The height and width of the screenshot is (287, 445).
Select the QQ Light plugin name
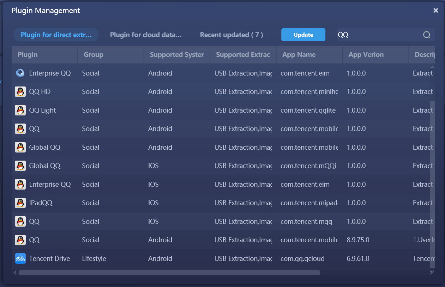point(42,110)
